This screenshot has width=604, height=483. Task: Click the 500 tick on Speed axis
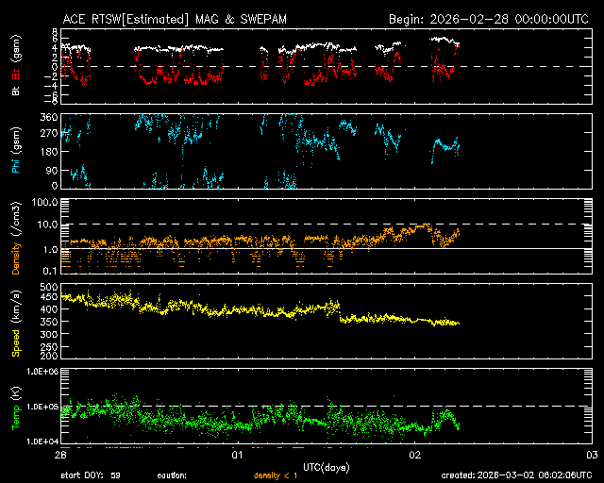(x=47, y=286)
